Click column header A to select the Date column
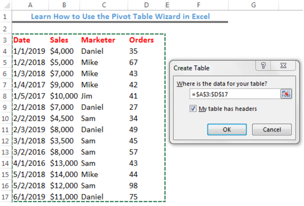 (x=30, y=5)
